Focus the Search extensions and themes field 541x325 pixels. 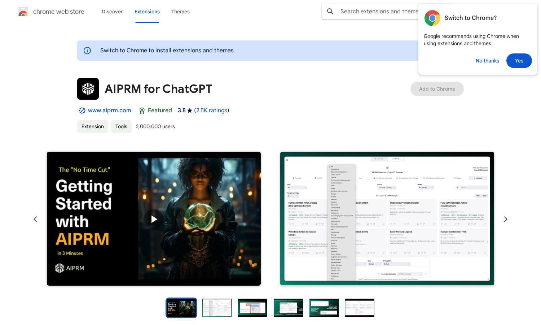pos(379,12)
